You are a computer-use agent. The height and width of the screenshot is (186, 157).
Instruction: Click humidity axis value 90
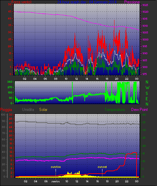click(4, 121)
